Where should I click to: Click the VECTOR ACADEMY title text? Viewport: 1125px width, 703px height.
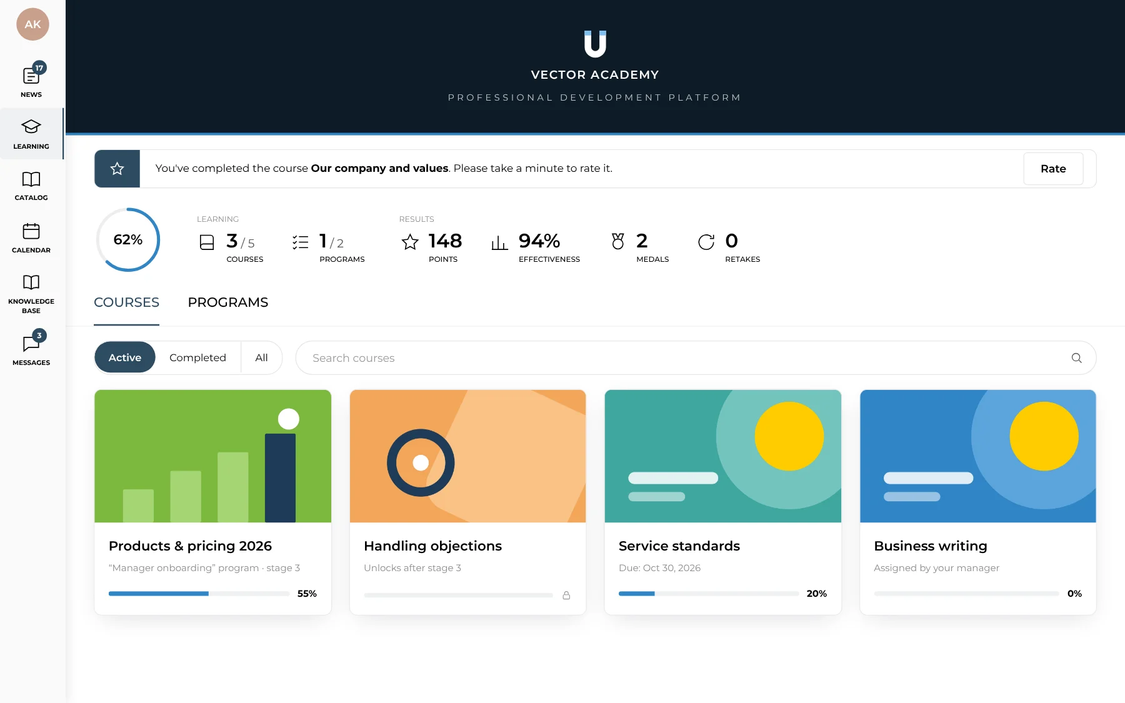pos(595,75)
